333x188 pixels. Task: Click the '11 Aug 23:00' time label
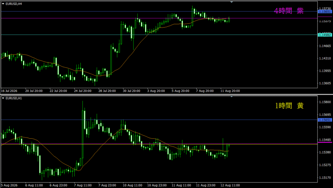206,185
